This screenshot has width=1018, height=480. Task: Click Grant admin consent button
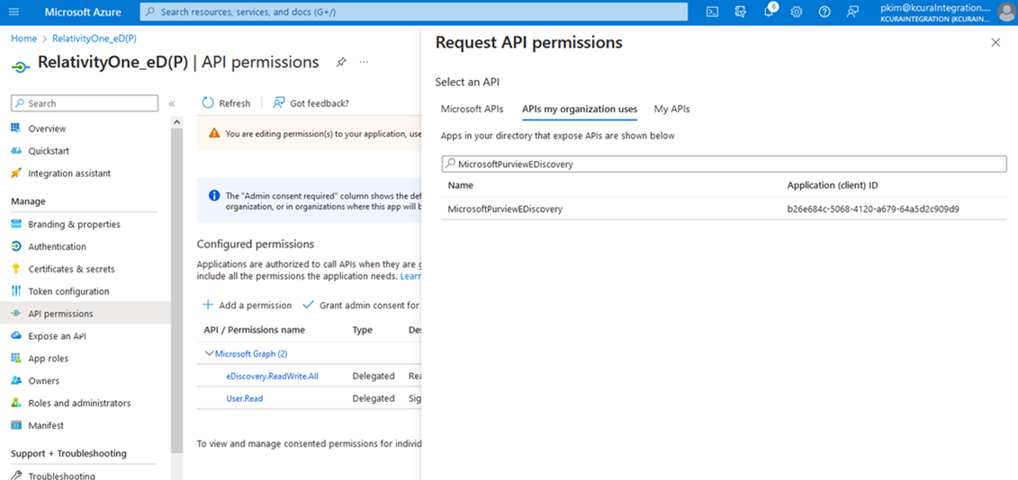pos(362,305)
